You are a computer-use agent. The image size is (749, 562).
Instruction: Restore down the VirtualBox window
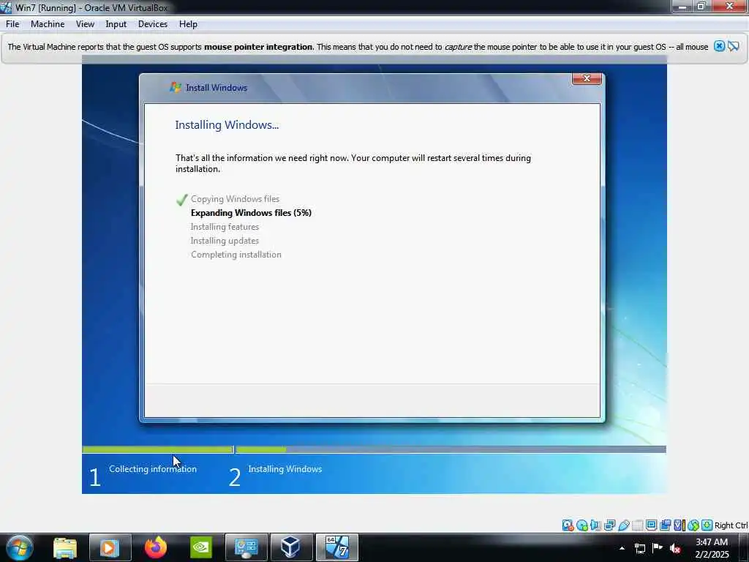click(x=701, y=6)
